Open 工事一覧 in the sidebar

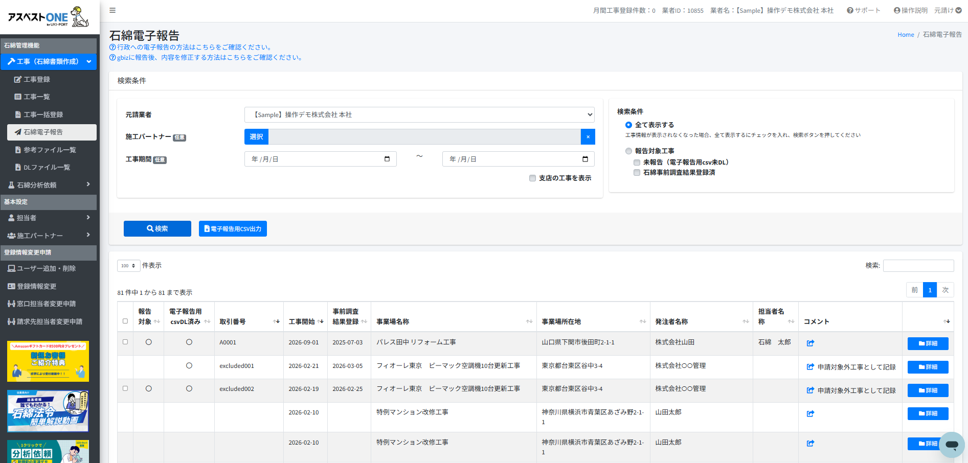(x=37, y=97)
